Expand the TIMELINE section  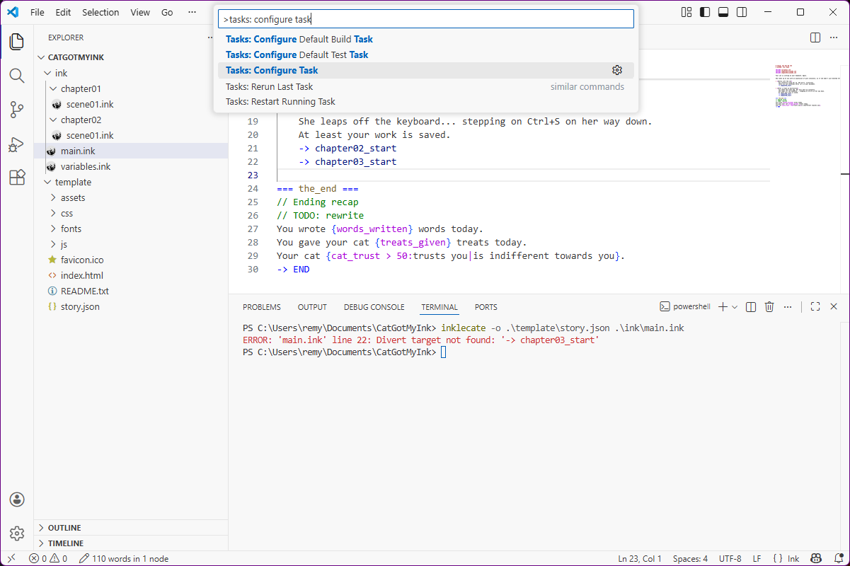coord(131,543)
